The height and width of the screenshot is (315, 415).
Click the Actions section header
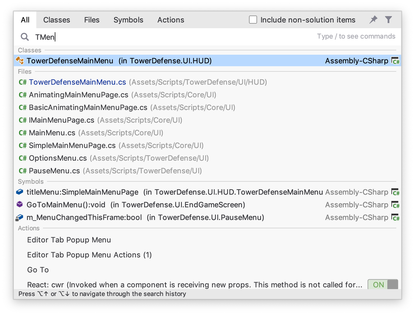pyautogui.click(x=29, y=228)
